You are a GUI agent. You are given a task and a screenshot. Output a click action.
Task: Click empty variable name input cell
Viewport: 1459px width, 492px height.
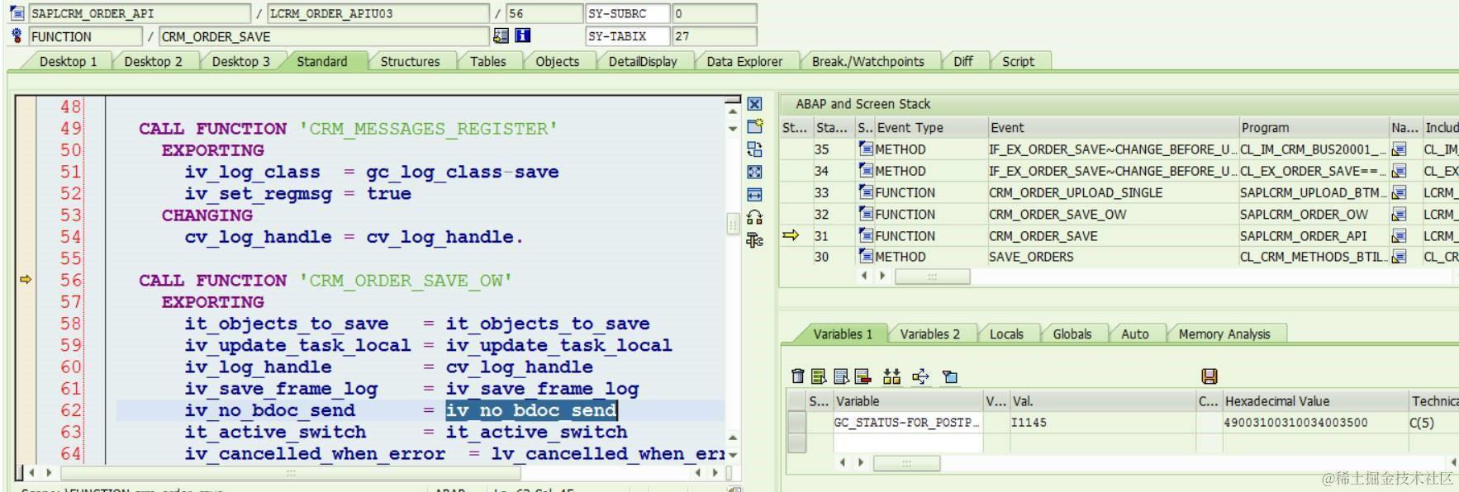tap(907, 442)
